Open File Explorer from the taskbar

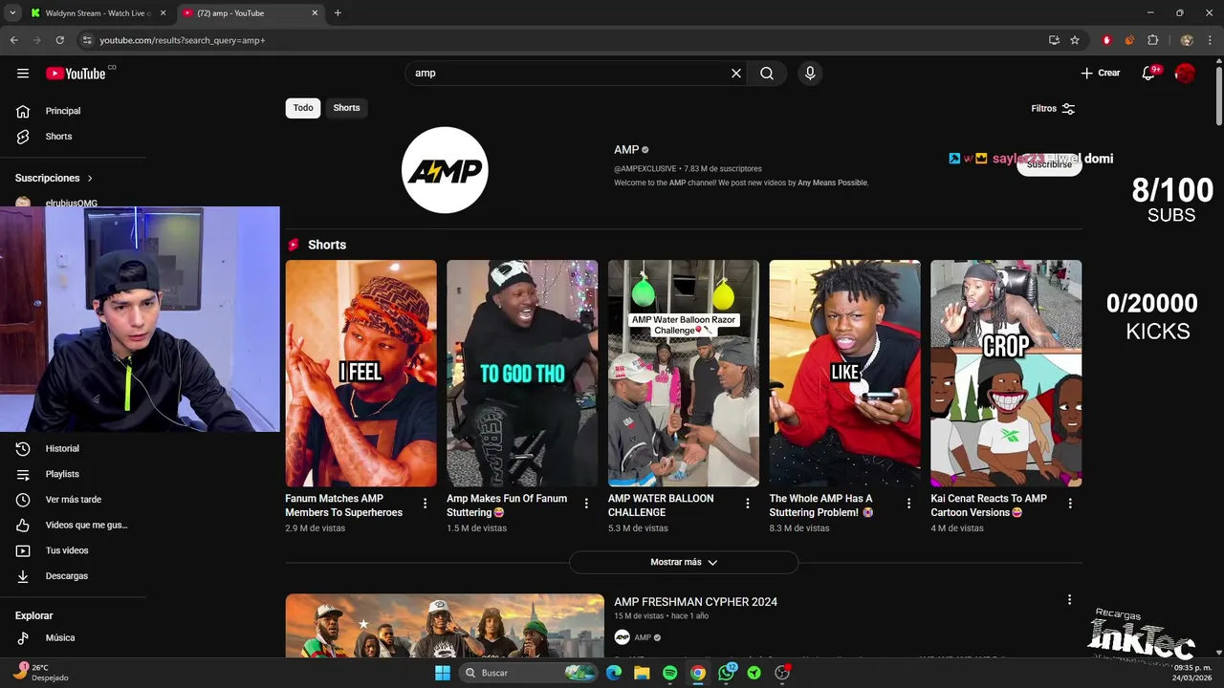click(x=642, y=673)
